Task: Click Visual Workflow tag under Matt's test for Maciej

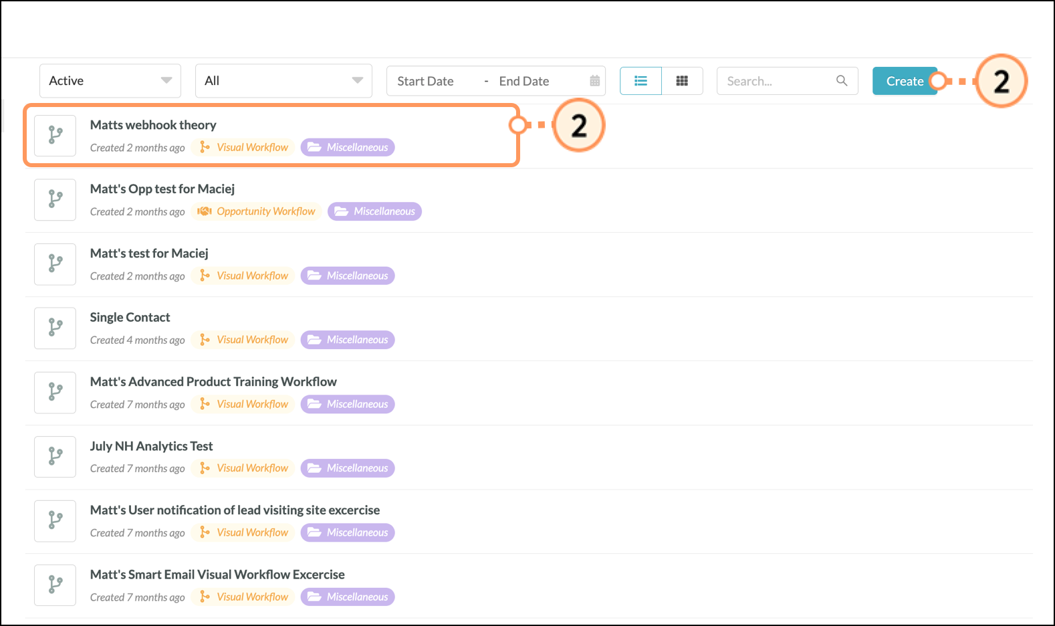Action: (244, 276)
